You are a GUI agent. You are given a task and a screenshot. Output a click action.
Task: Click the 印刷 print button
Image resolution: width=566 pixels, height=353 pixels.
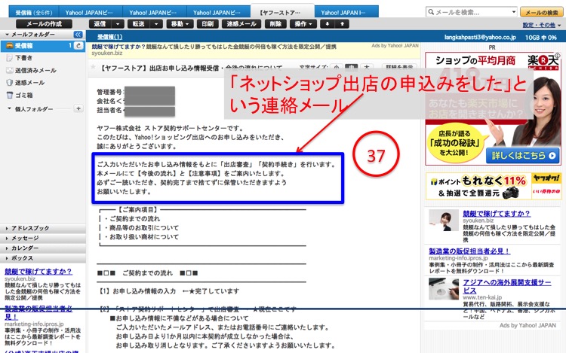[208, 24]
